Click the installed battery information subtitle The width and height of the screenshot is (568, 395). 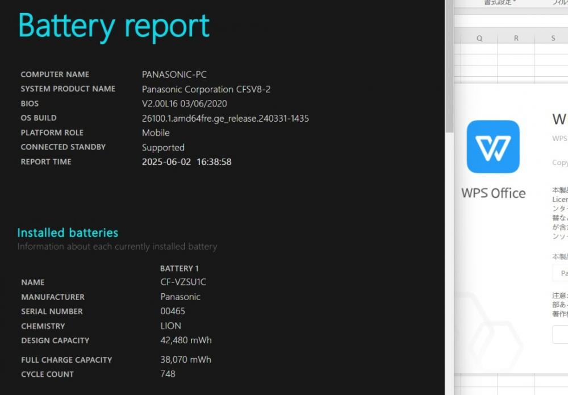[118, 247]
